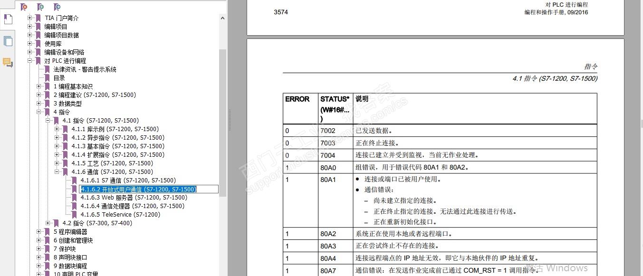
Task: Expand the 2 编程建议 bookmark
Action: coord(39,95)
